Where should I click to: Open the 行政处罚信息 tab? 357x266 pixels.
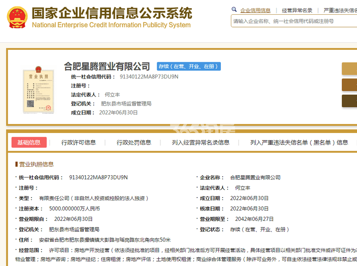[x=134, y=142]
